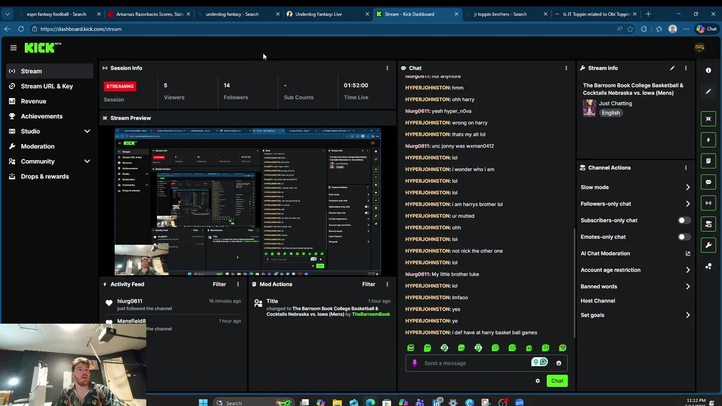
Task: Click the Stream Preview video thumbnail
Action: (x=248, y=201)
